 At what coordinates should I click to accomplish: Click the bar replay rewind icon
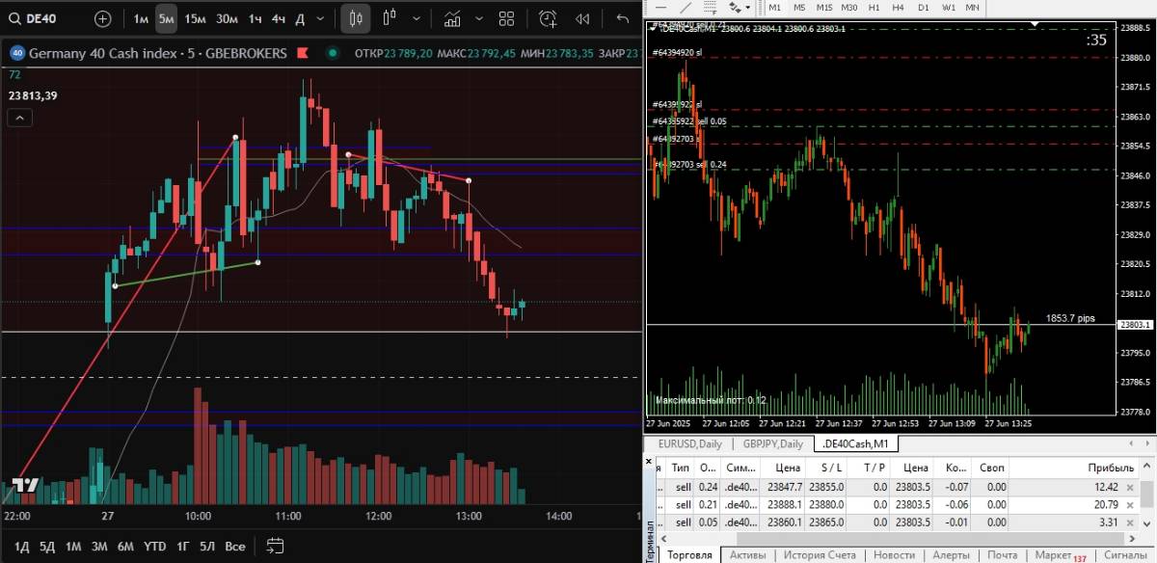tap(582, 18)
